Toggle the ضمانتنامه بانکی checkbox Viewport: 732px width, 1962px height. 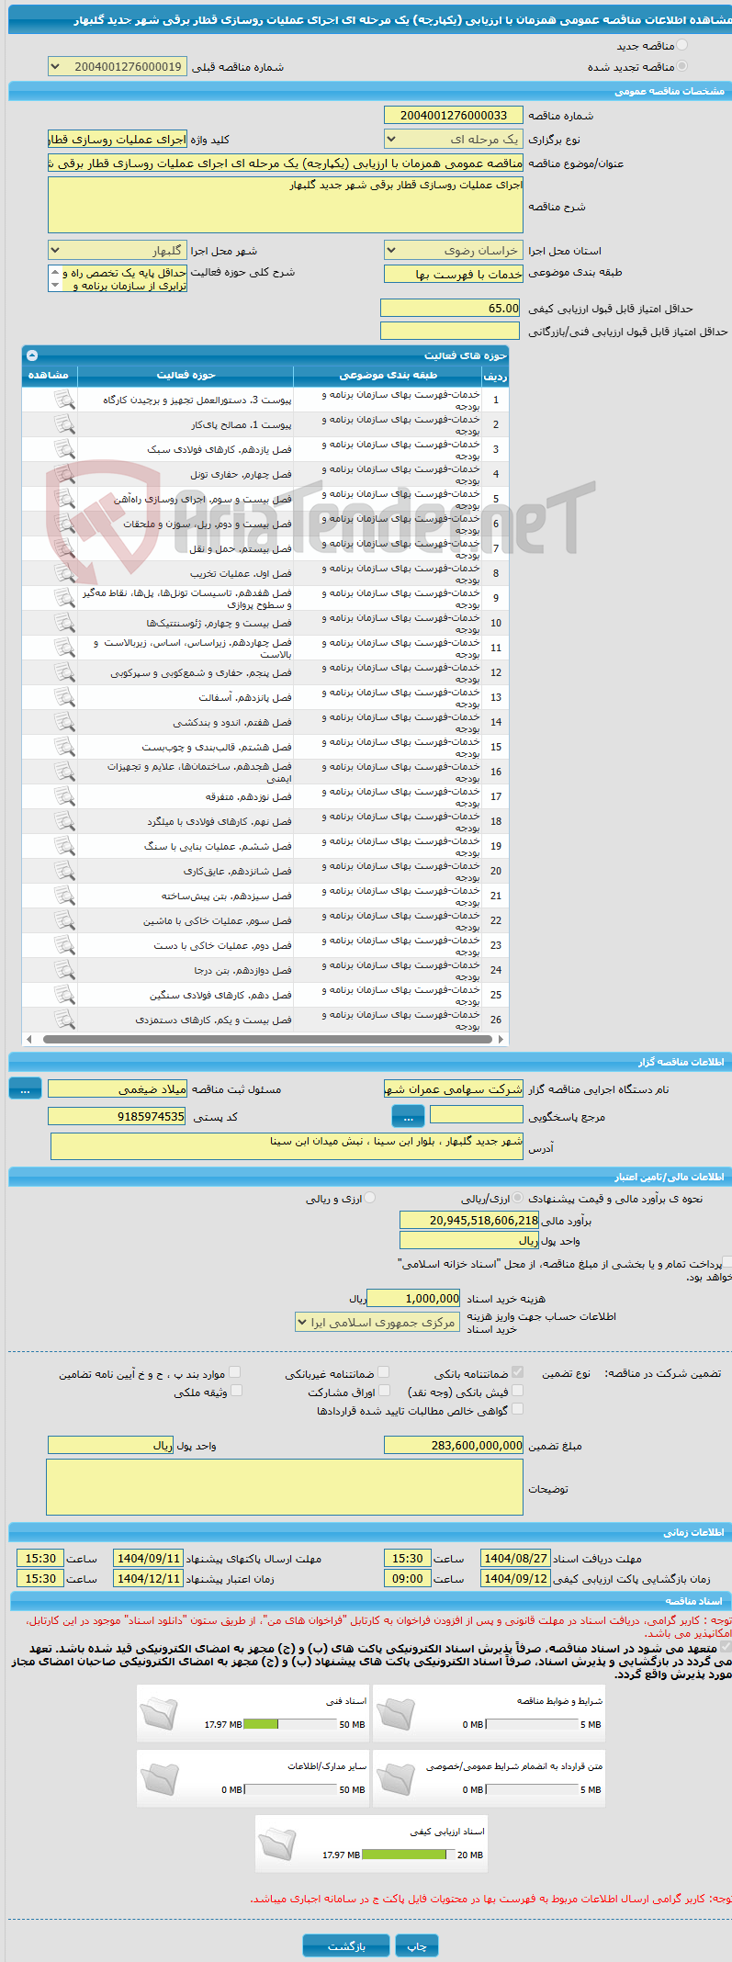point(517,1372)
